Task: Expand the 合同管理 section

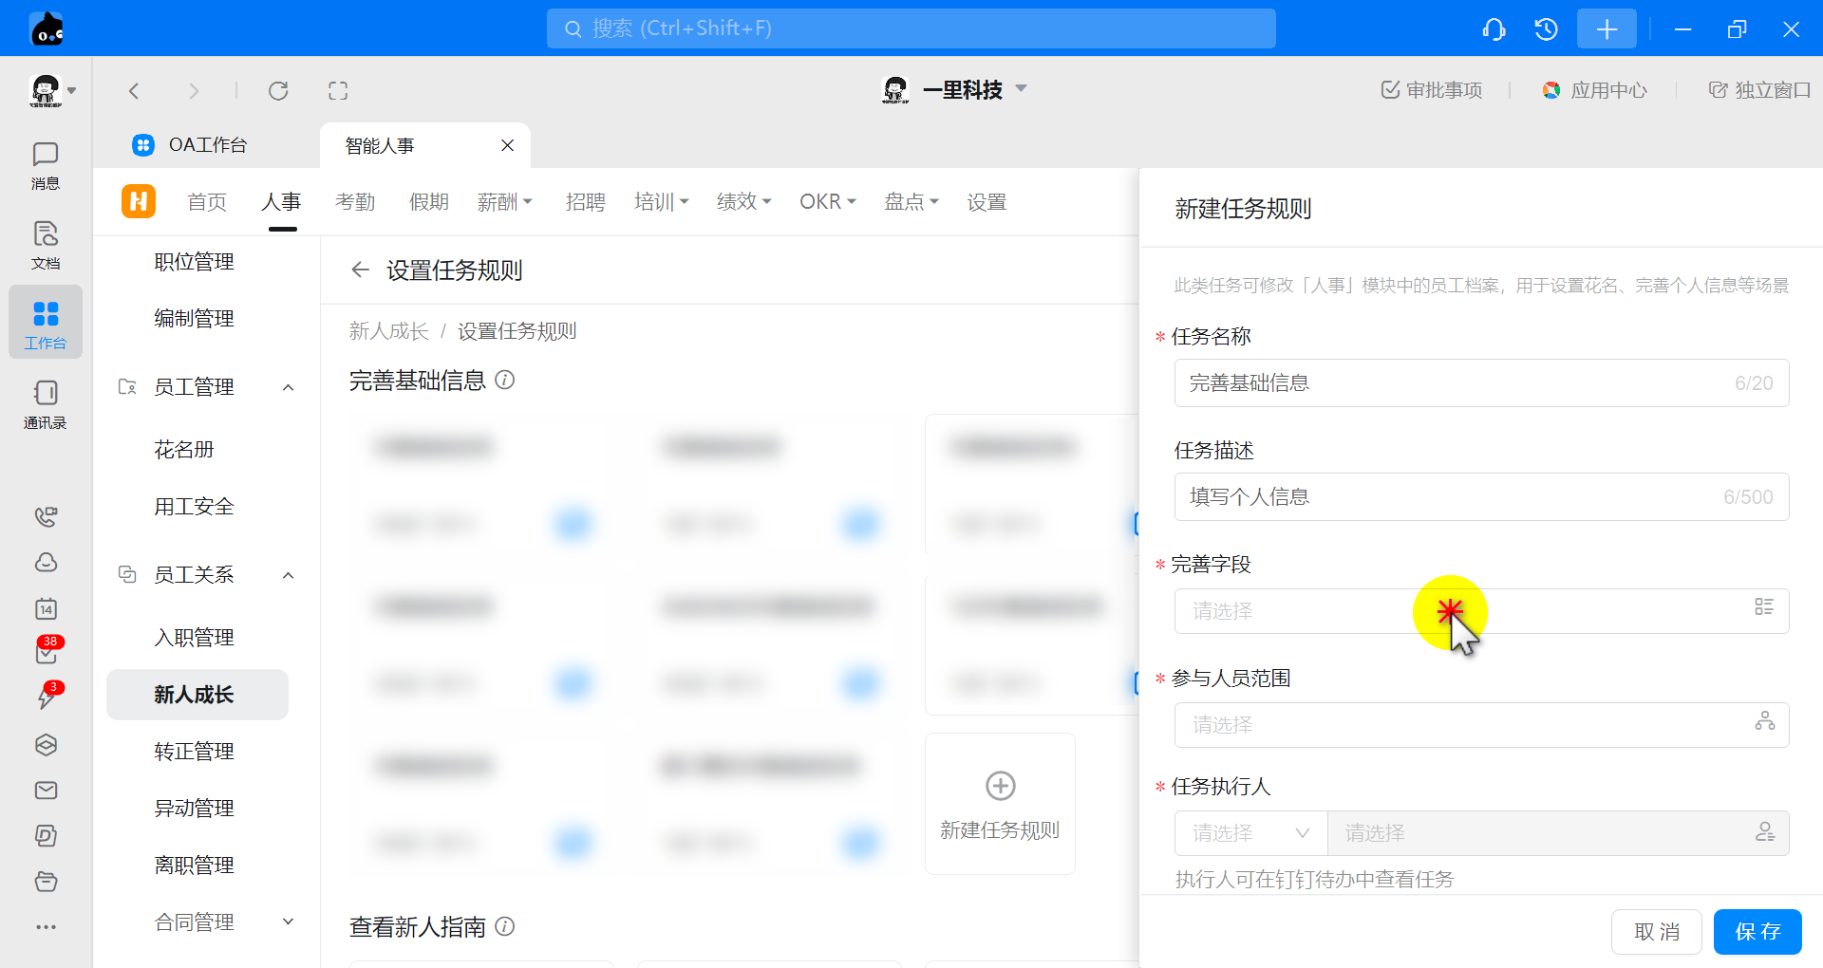Action: click(x=288, y=922)
